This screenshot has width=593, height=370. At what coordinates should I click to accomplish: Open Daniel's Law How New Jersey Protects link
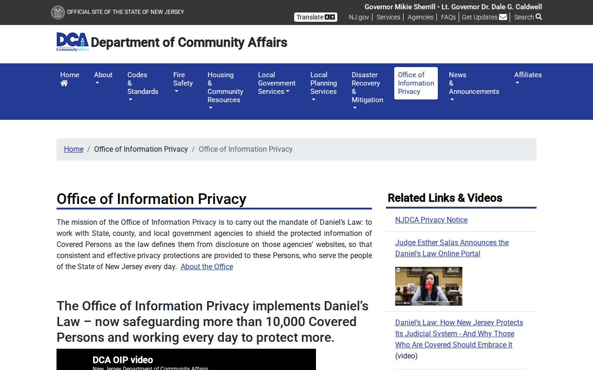[459, 333]
